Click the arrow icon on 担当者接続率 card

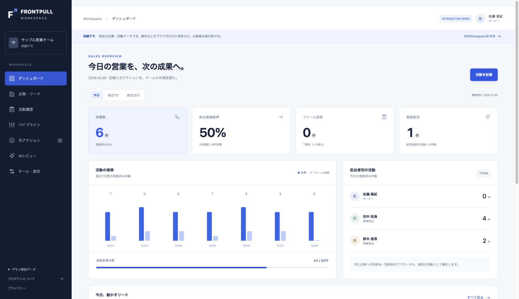tap(280, 117)
